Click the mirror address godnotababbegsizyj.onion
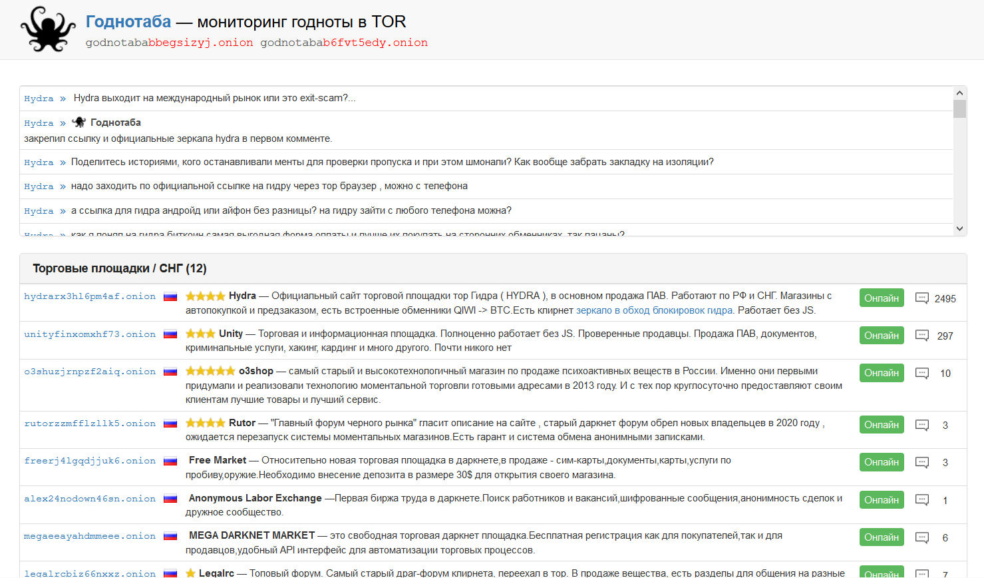Screen dimensions: 984x578 coord(170,43)
